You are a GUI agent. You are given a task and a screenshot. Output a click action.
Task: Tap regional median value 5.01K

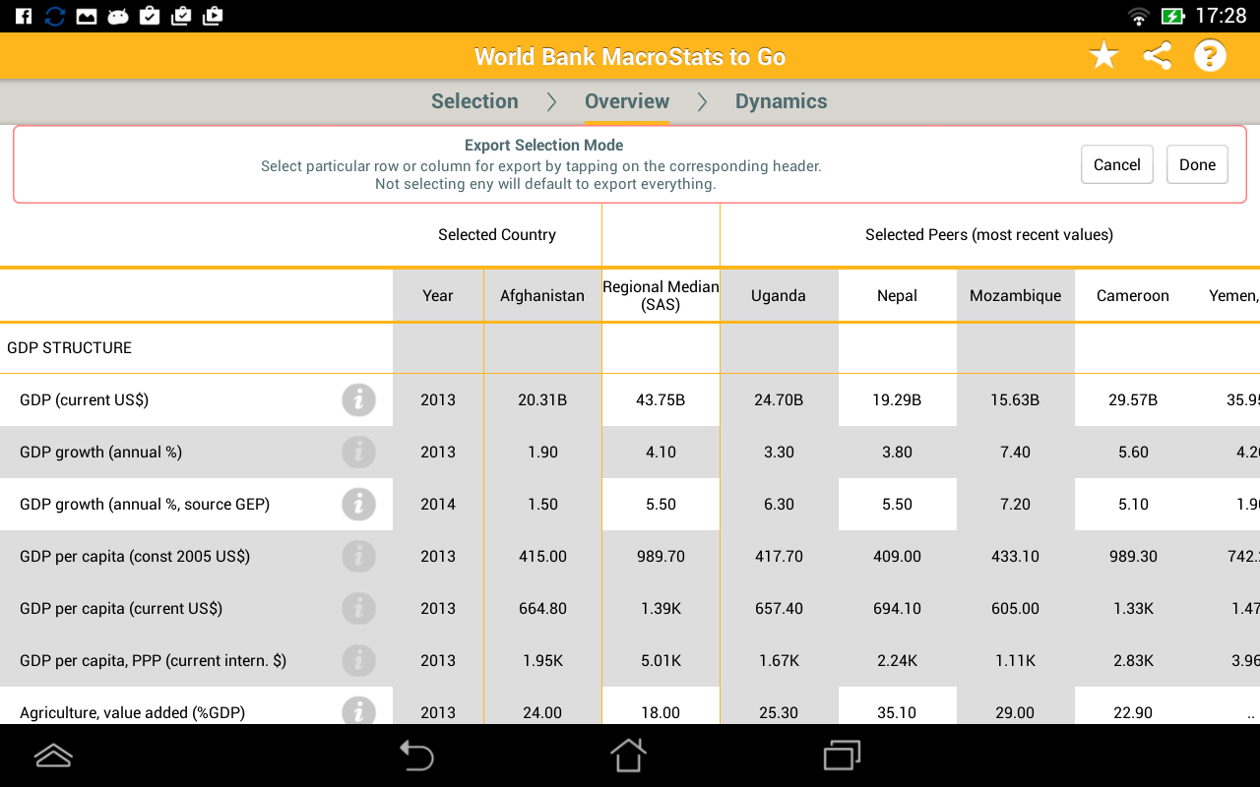point(661,660)
